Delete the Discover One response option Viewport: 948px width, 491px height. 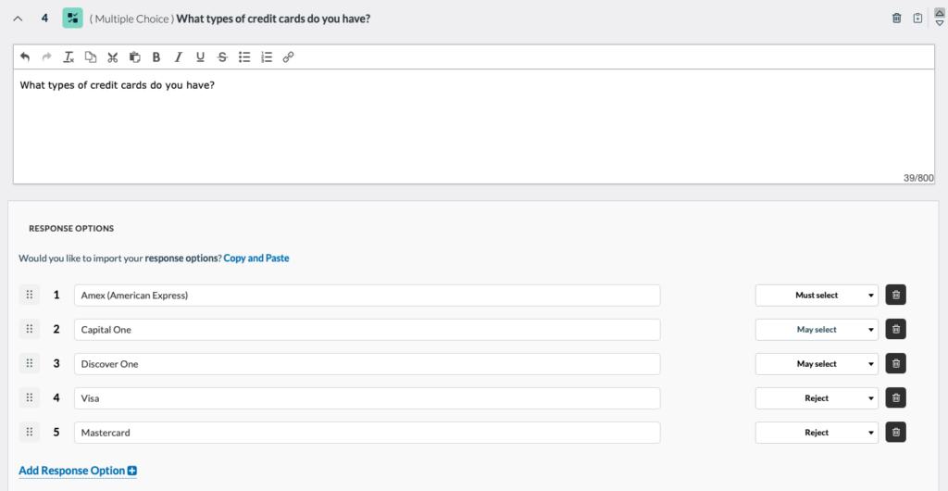click(896, 364)
